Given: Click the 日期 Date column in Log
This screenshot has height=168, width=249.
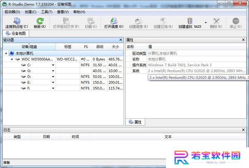Looking at the screenshot, I should click(46, 137).
